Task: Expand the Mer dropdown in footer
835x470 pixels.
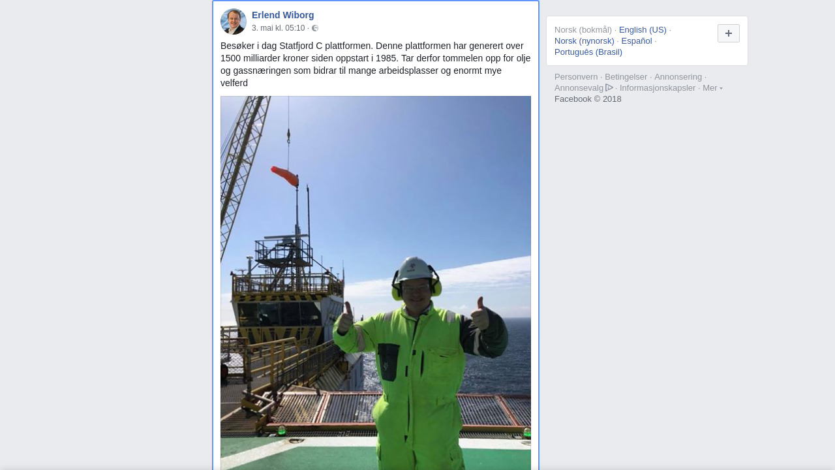Action: click(712, 88)
